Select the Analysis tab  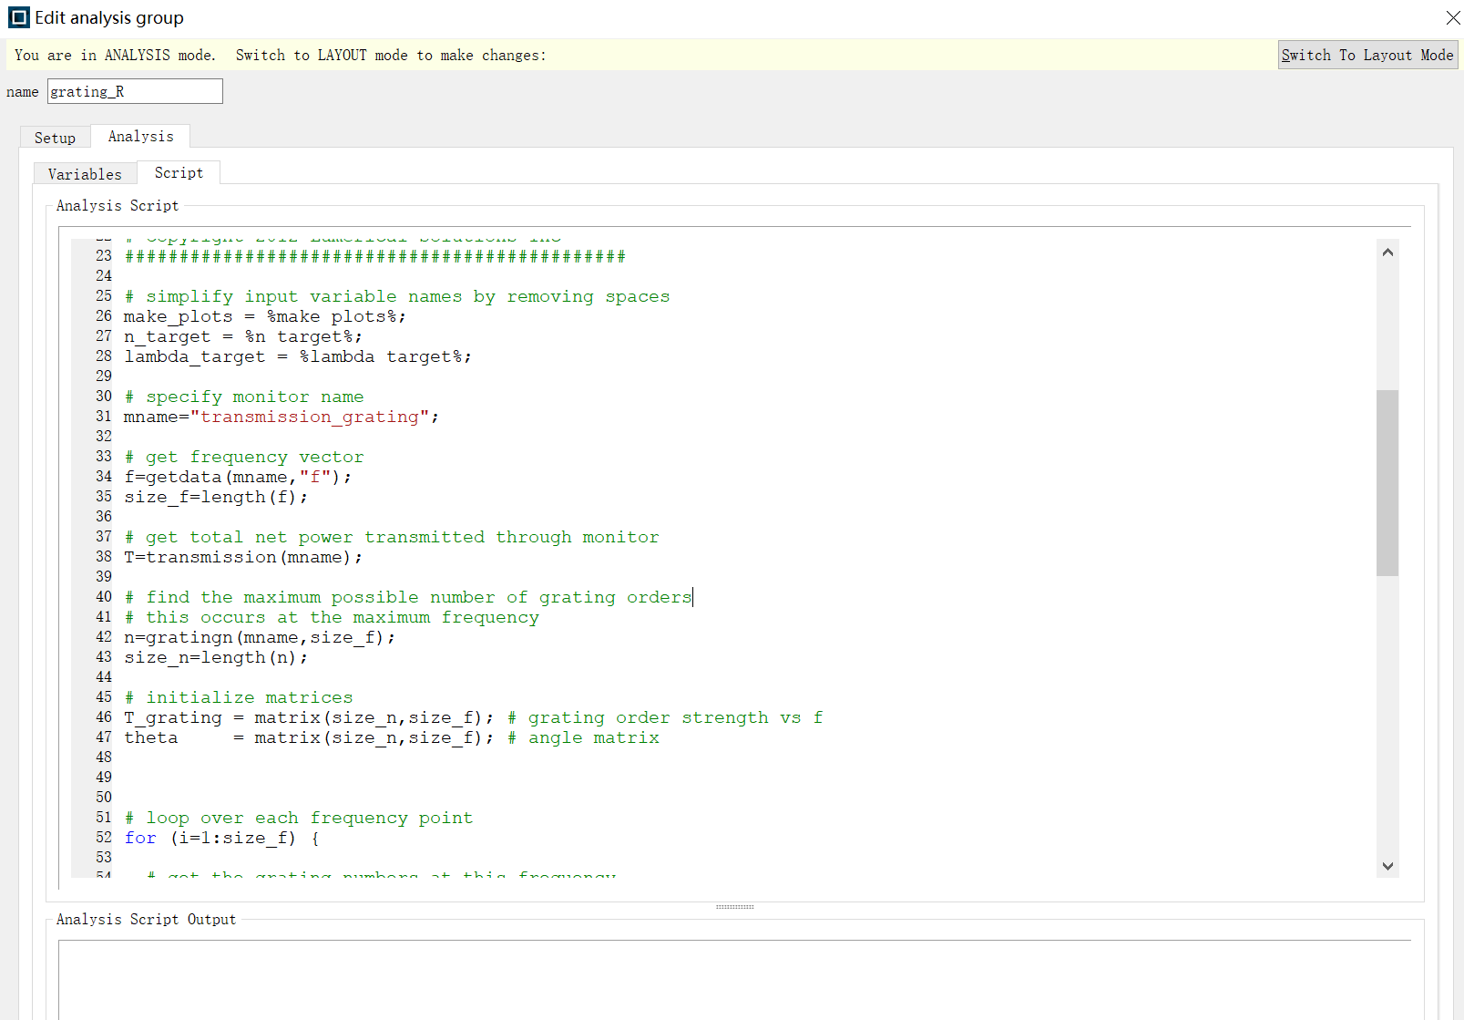[140, 136]
